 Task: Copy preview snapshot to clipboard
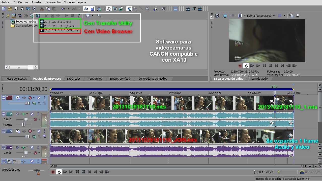pyautogui.click(x=291, y=16)
